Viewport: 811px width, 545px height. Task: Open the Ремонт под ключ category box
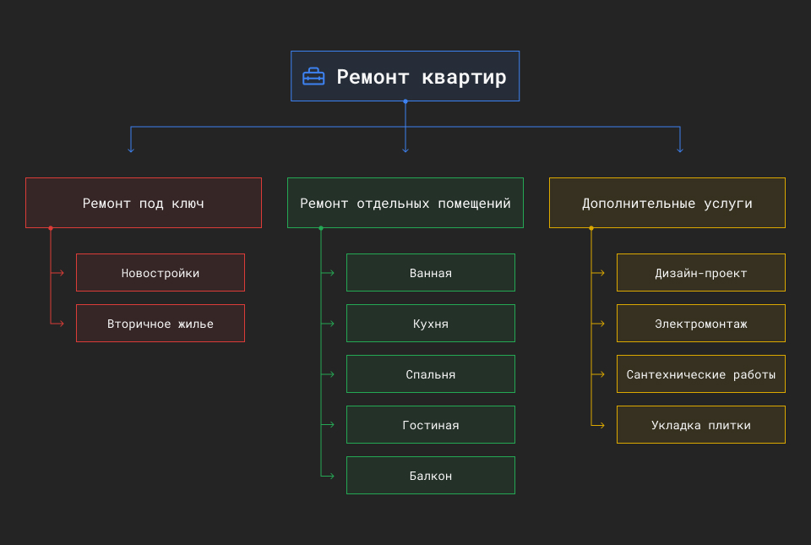pos(144,203)
